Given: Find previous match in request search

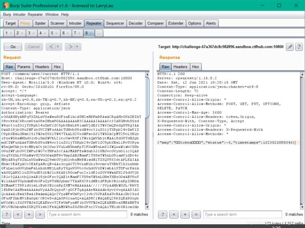Looking at the screenshot, I should 18,214.
